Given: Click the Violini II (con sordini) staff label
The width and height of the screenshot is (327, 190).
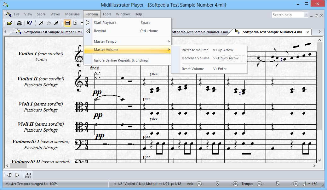Looking at the screenshot, I should (x=41, y=79).
